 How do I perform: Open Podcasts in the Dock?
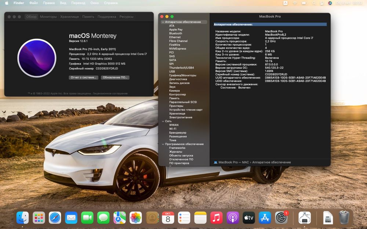click(233, 218)
